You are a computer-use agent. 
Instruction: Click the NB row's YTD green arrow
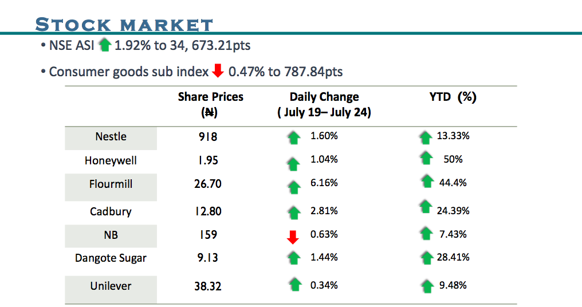[426, 233]
